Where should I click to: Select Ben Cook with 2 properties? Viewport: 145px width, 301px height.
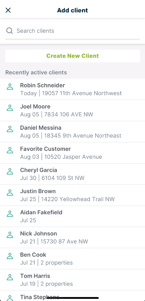[x=72, y=259]
